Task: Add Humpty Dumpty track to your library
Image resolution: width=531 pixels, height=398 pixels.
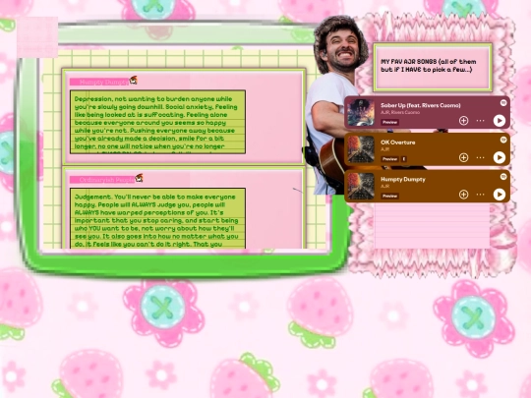Action: [x=463, y=195]
